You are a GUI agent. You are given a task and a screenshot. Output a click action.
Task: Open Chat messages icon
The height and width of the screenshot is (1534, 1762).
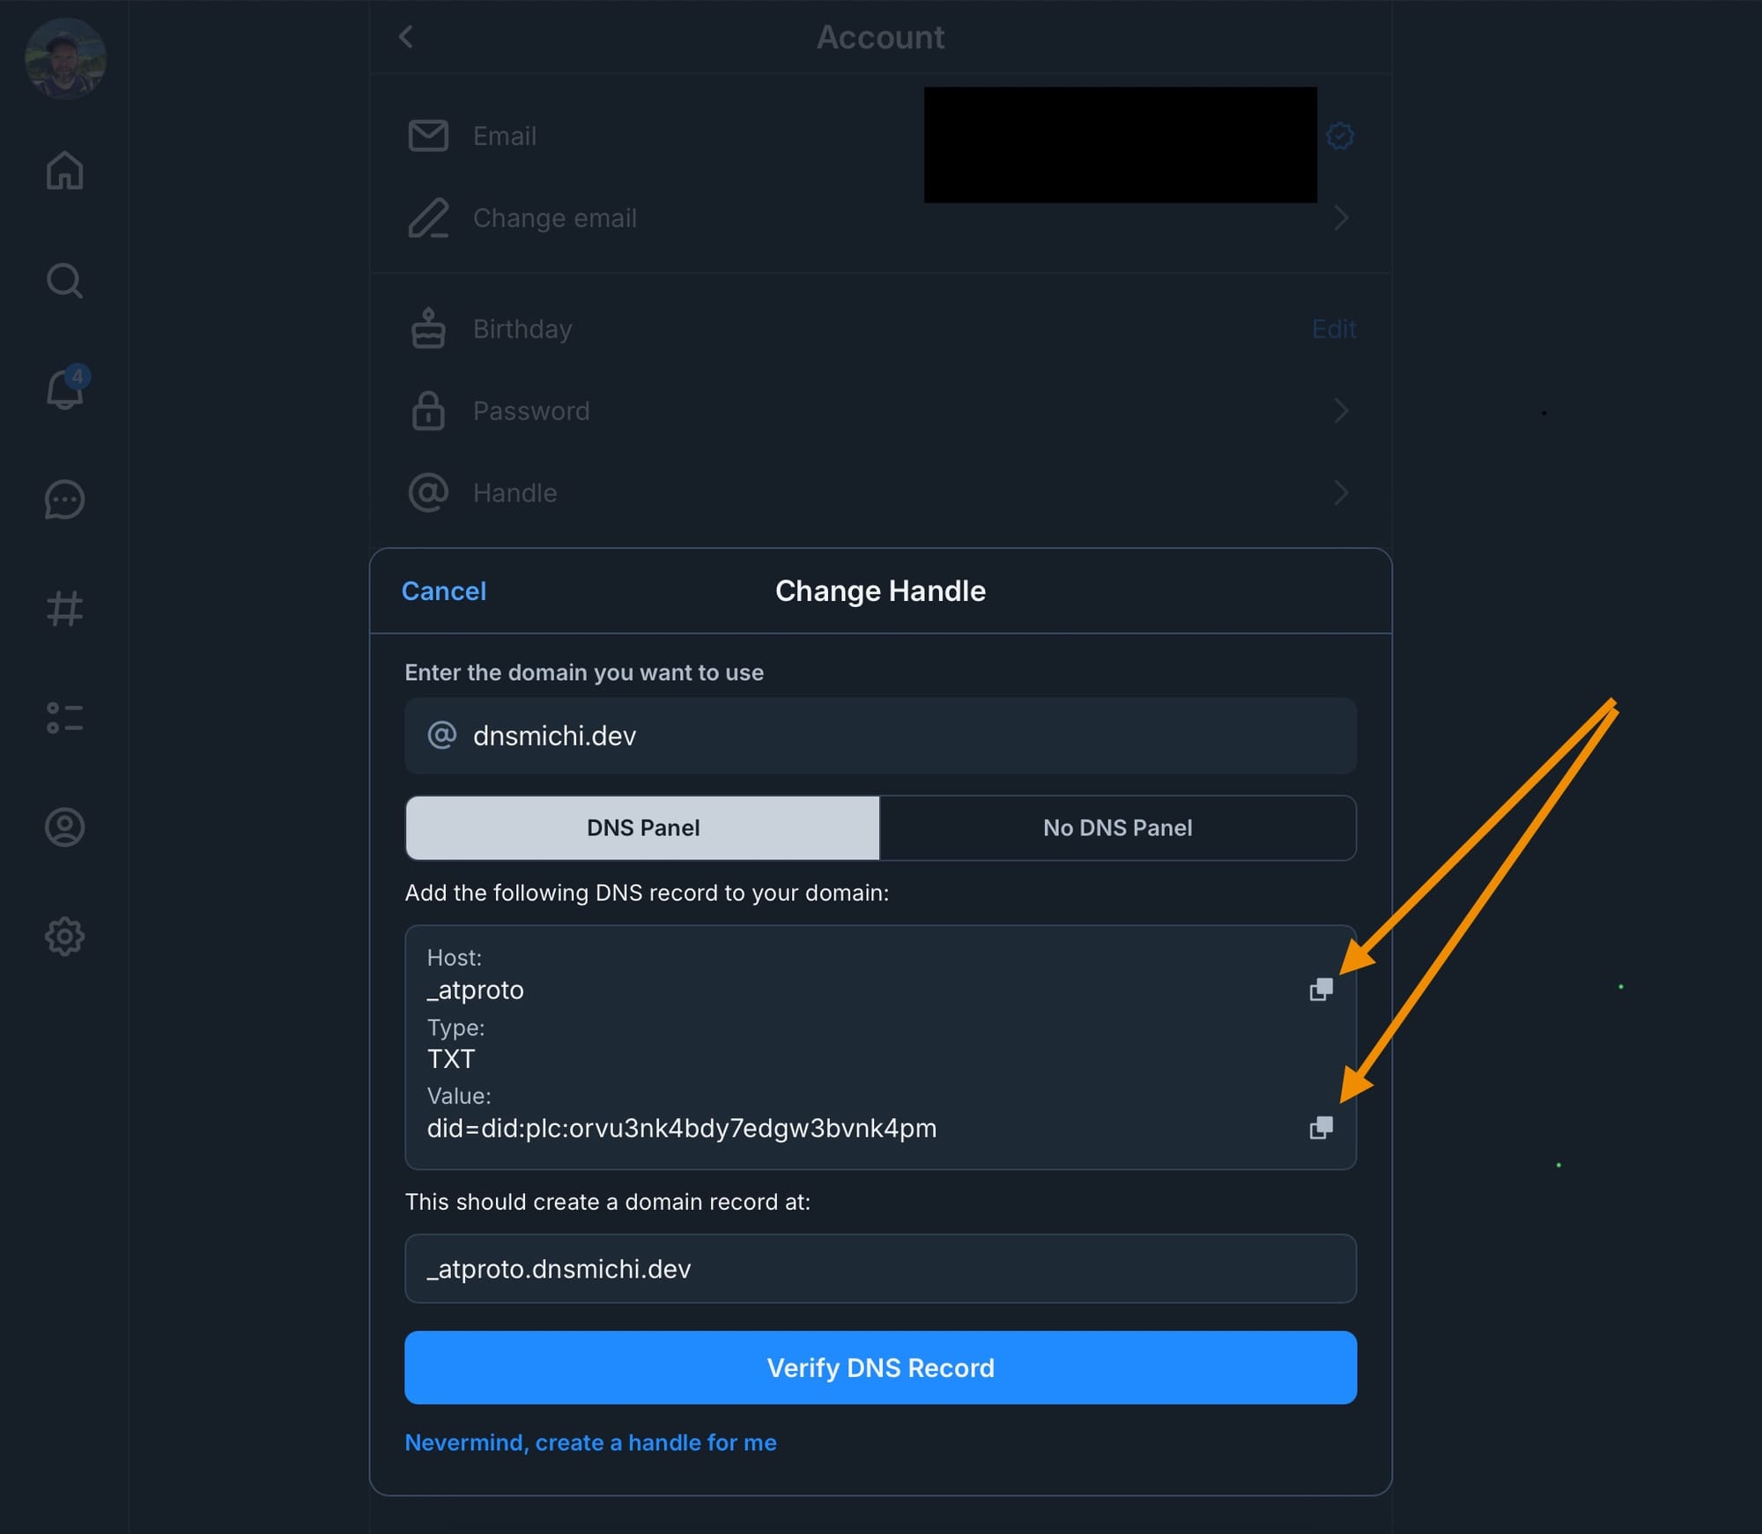64,500
